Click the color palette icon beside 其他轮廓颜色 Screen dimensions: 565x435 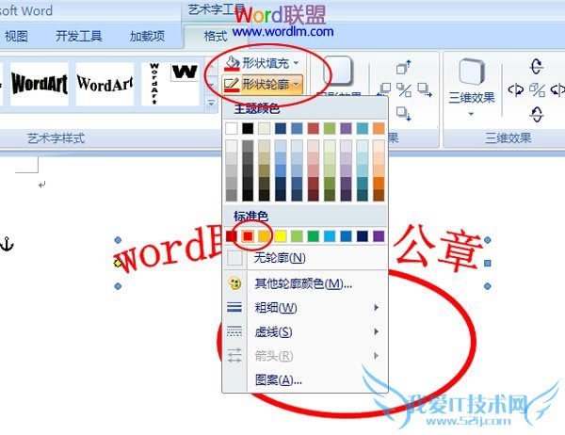point(234,283)
